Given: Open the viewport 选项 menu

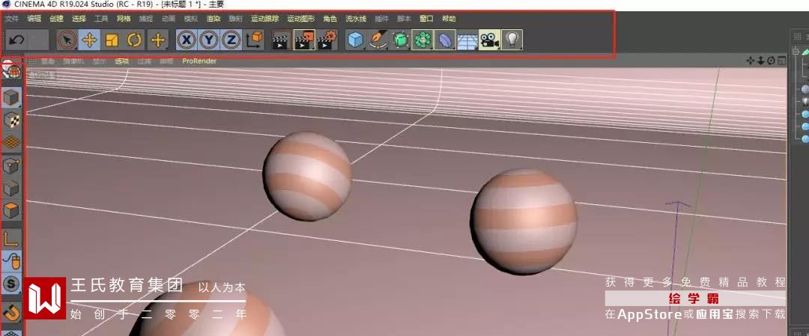Looking at the screenshot, I should click(122, 61).
